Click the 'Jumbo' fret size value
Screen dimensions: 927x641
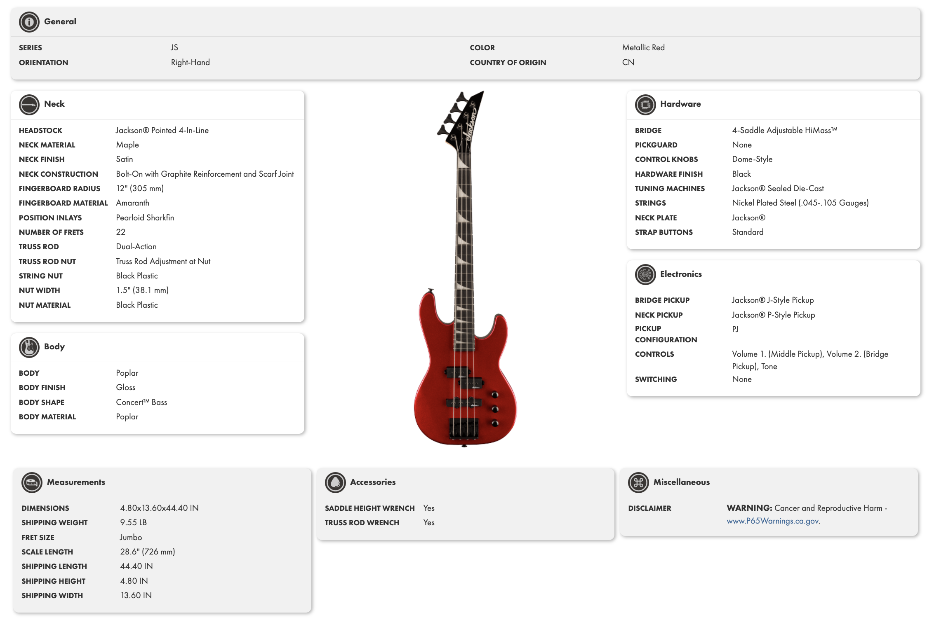131,537
